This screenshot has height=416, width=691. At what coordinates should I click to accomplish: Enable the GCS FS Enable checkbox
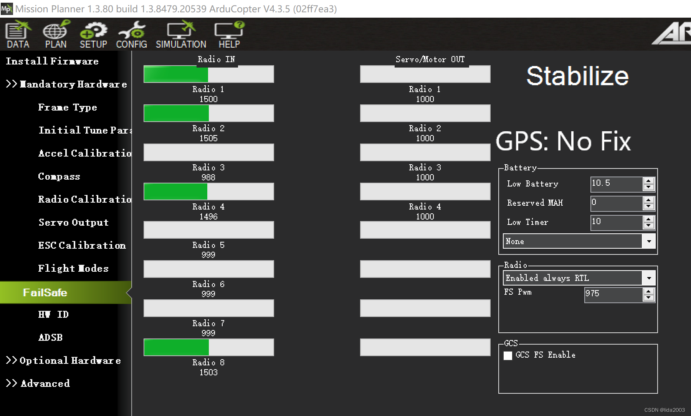[x=508, y=355]
